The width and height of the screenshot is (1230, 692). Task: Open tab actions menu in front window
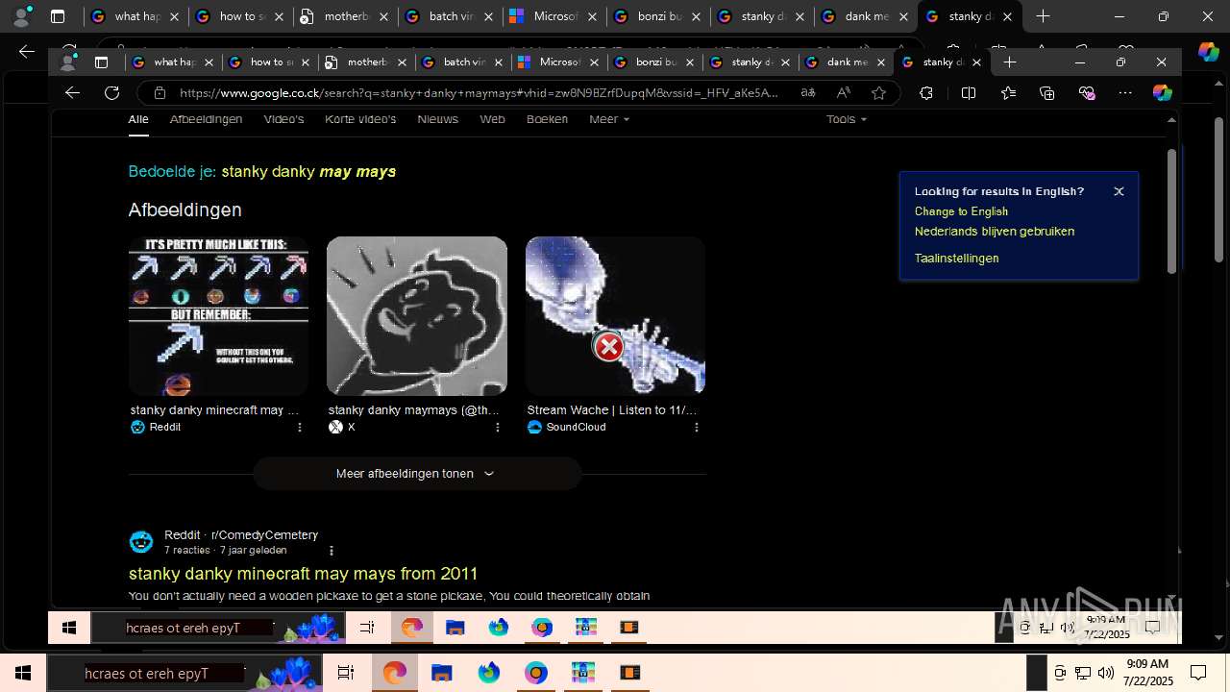[x=101, y=62]
